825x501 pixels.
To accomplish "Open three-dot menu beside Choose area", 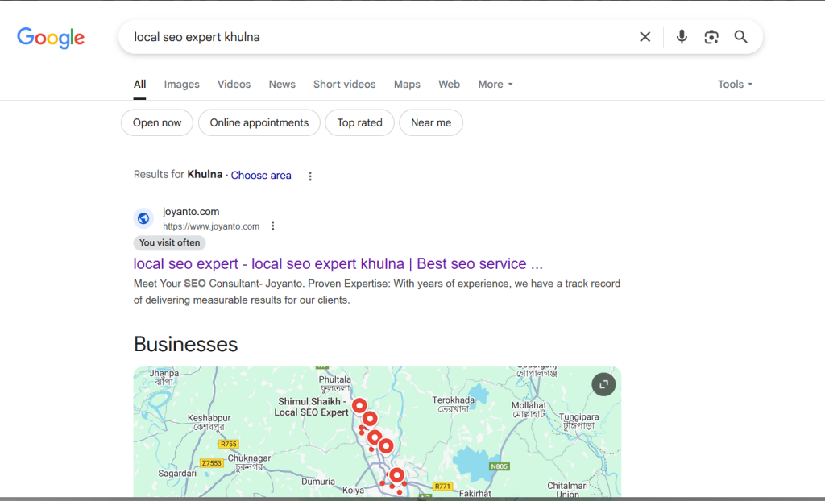I will coord(310,176).
